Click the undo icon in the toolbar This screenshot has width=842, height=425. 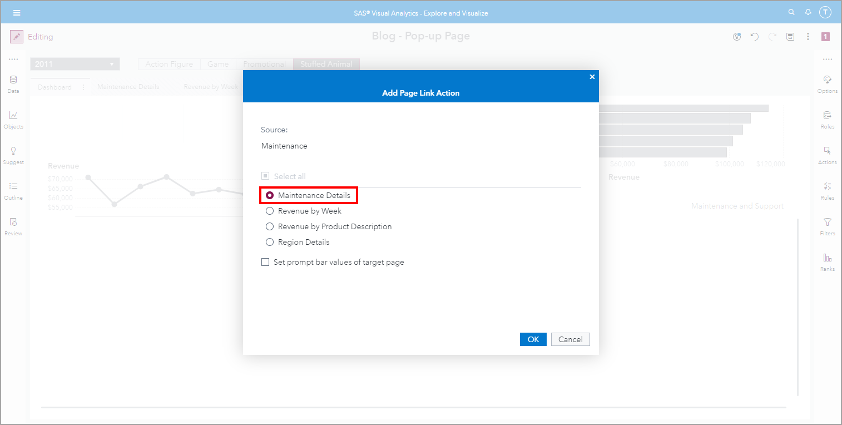click(x=755, y=36)
